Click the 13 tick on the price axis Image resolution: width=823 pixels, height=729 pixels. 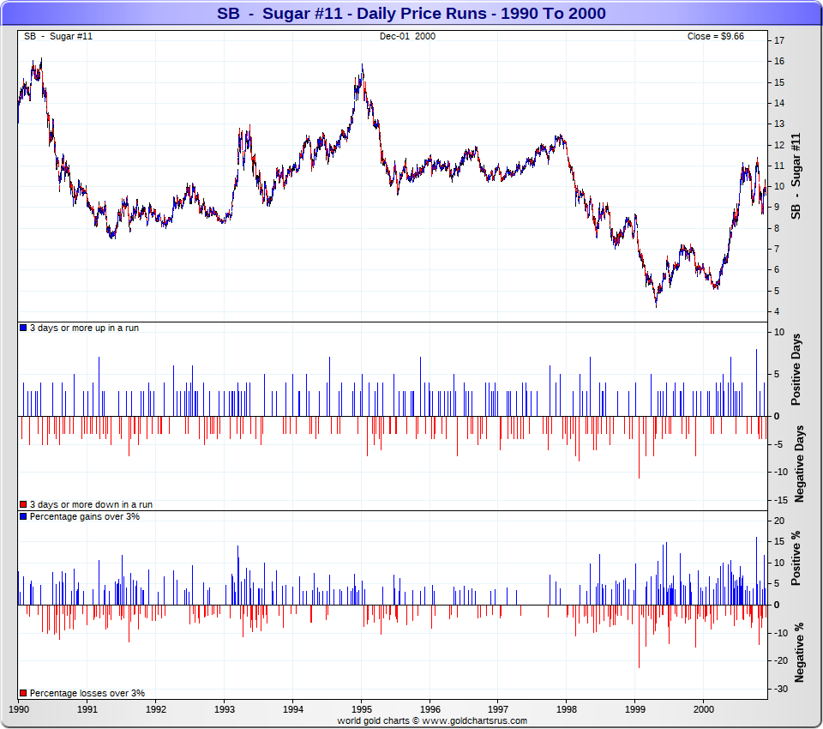[x=779, y=124]
